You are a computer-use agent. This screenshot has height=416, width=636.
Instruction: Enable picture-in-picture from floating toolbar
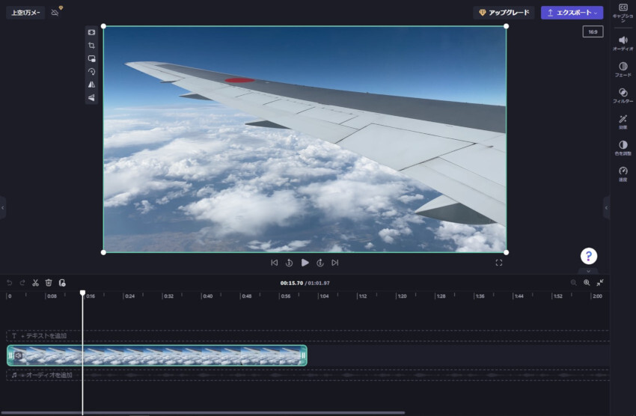pyautogui.click(x=91, y=58)
